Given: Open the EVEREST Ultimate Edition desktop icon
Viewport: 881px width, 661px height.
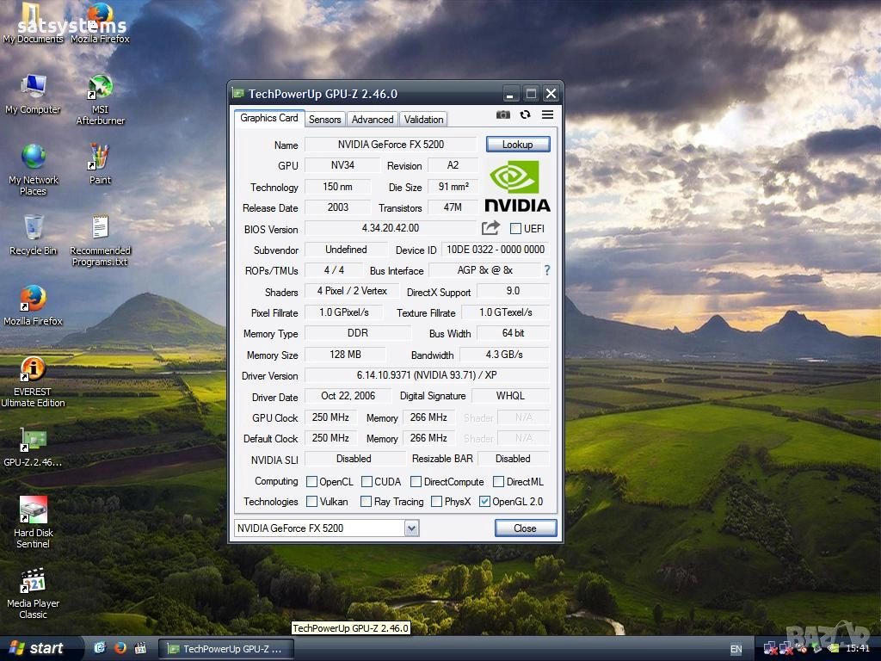Looking at the screenshot, I should click(33, 370).
